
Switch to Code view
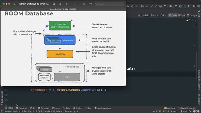pyautogui.click(x=173, y=15)
